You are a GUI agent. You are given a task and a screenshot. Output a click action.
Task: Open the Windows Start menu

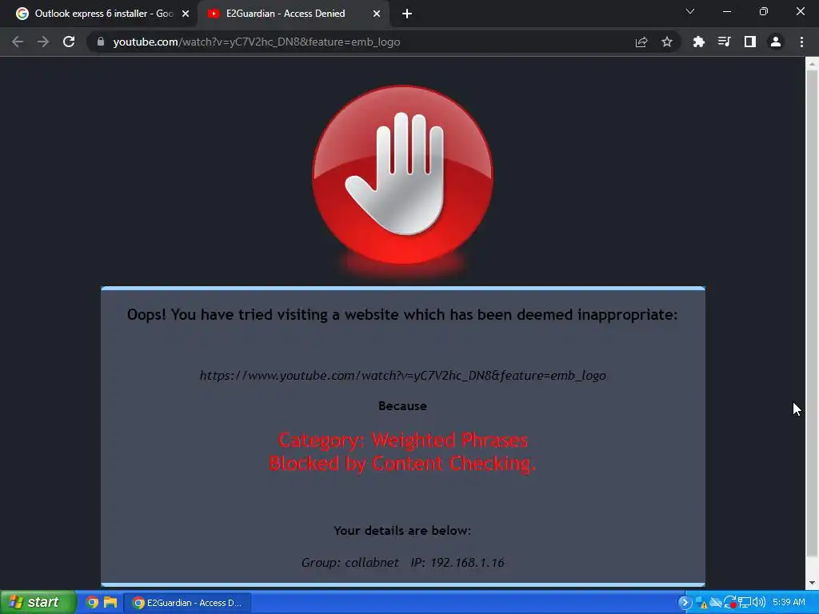(x=38, y=603)
